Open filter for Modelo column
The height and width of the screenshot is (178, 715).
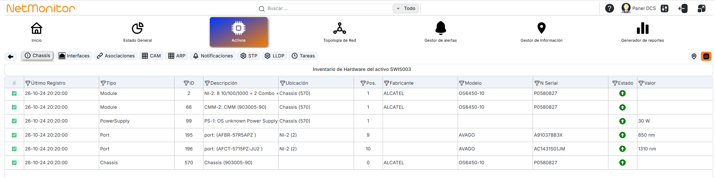(x=462, y=83)
